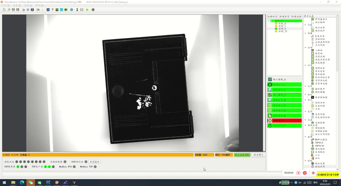
Task: Toggle the Modbus TCP status indicator
Action: coord(95,167)
